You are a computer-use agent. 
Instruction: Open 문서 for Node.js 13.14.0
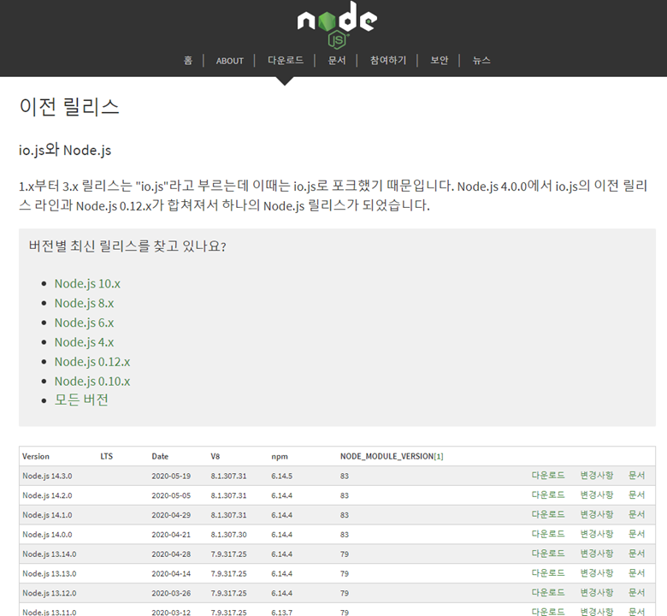637,554
